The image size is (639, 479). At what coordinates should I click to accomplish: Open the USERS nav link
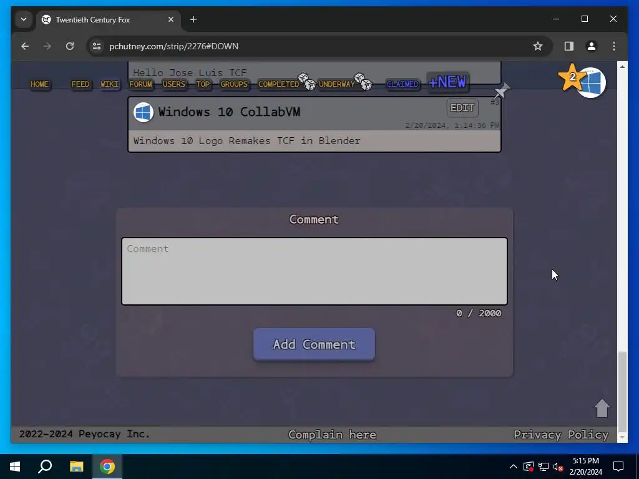click(173, 84)
